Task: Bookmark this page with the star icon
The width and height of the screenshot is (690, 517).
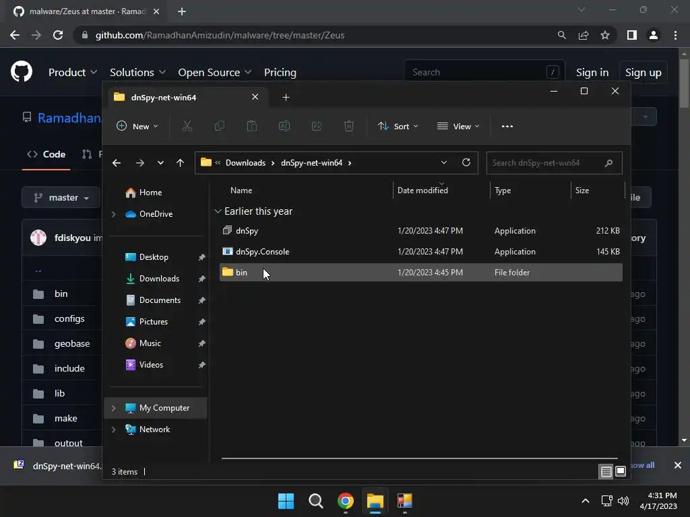Action: coord(605,35)
